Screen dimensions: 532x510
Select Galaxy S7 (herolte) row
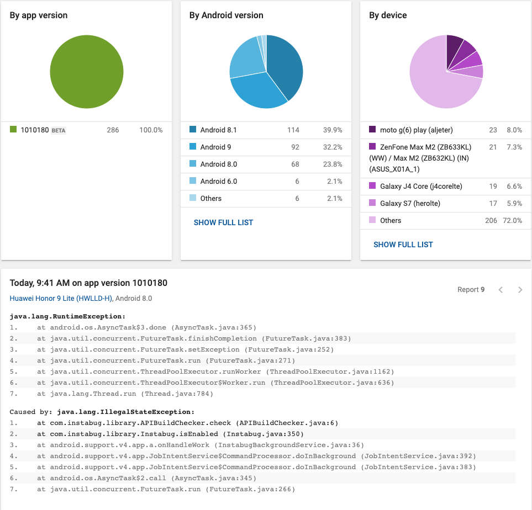click(445, 204)
